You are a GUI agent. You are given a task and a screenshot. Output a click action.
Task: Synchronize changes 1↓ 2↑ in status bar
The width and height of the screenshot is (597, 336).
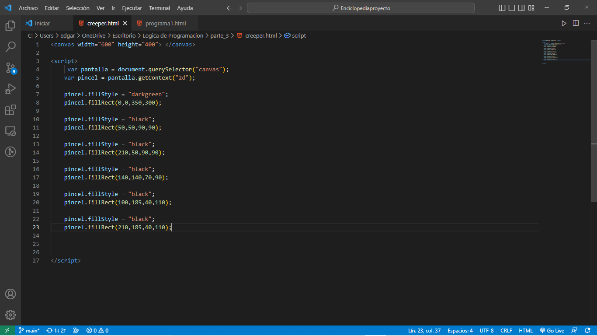pos(56,331)
